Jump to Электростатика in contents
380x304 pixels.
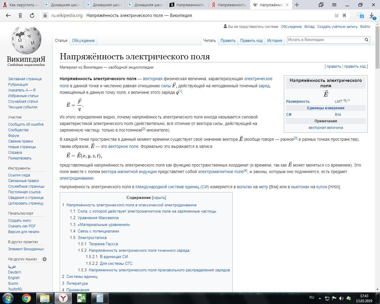pyautogui.click(x=92, y=238)
